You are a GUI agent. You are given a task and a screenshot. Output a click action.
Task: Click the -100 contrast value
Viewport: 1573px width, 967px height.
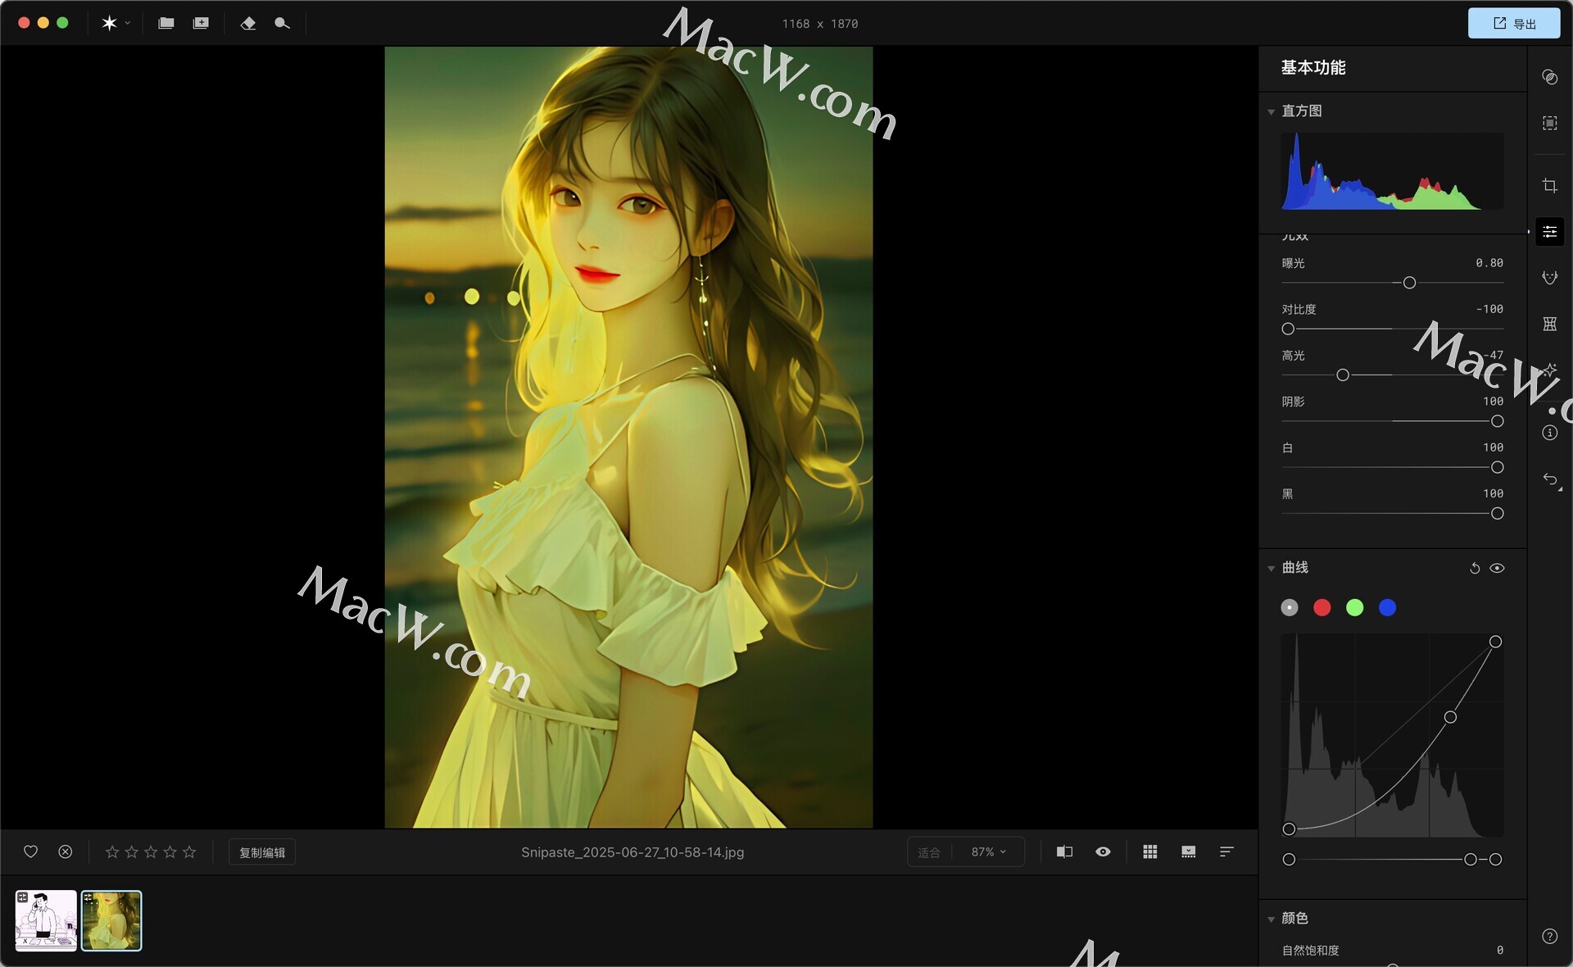click(1489, 309)
